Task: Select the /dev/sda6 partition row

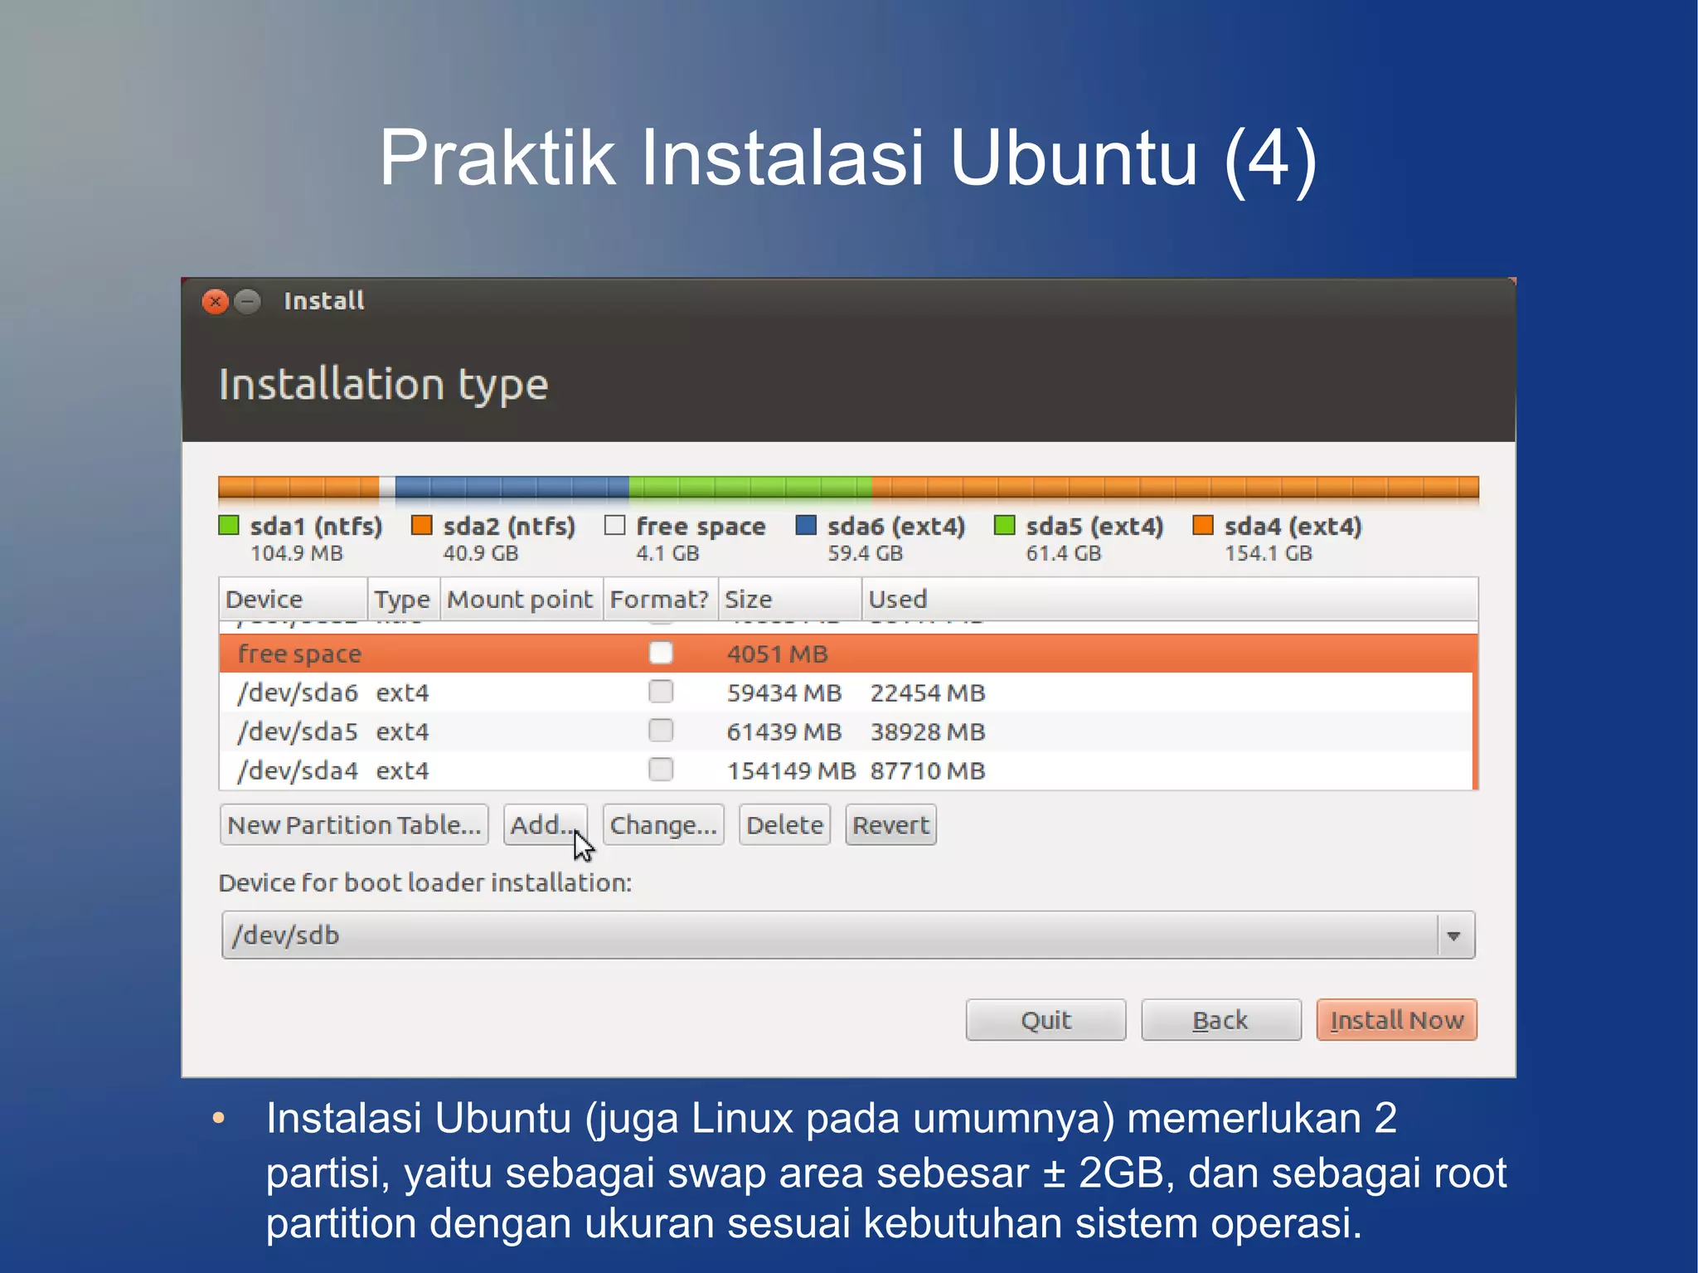Action: pos(846,692)
